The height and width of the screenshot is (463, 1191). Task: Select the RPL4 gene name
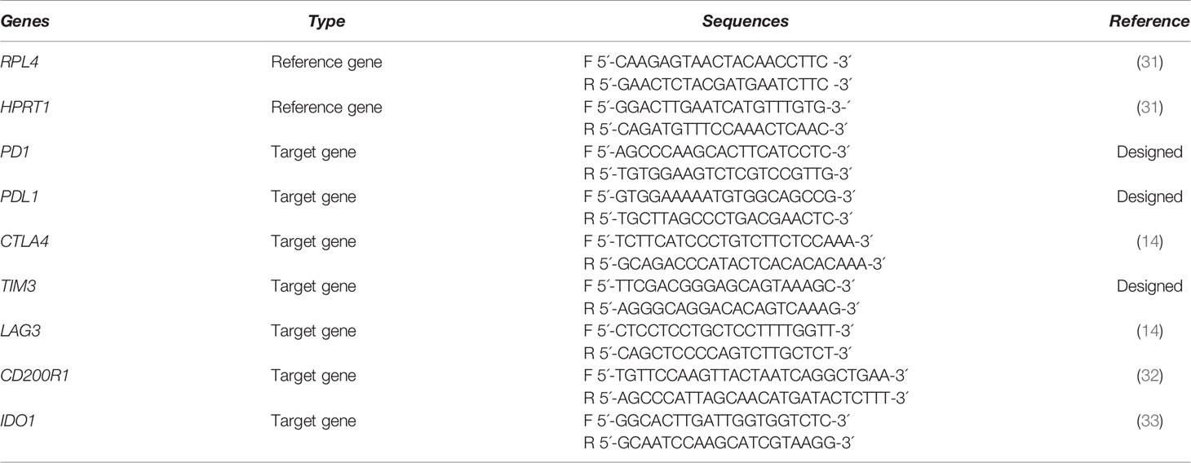tap(19, 63)
